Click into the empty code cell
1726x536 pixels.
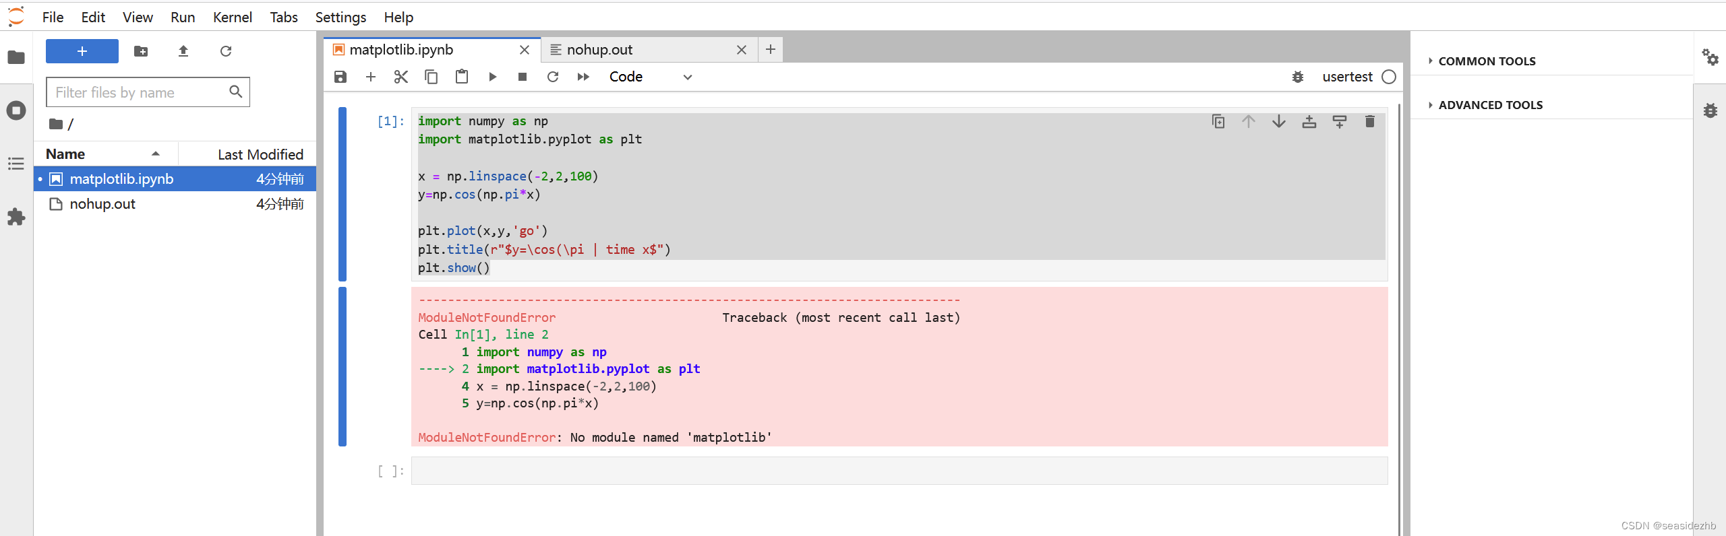point(899,471)
